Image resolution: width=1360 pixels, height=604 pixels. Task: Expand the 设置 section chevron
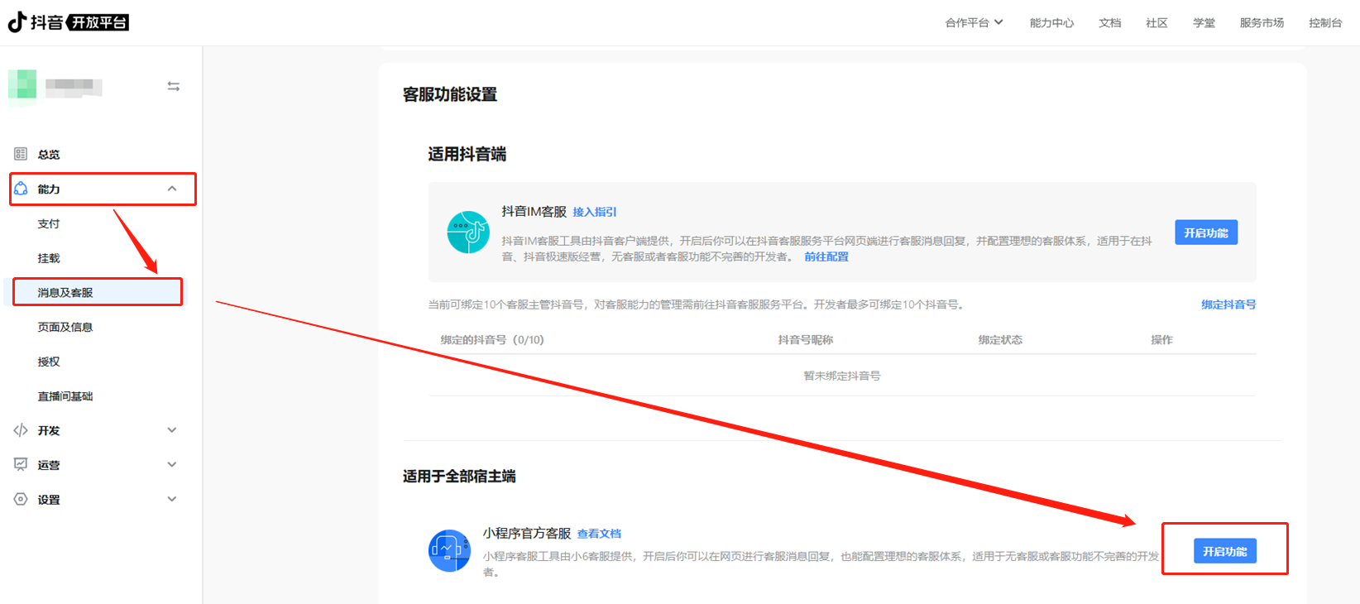pos(172,499)
